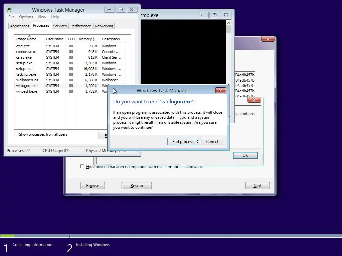Close the small message dialog above OK
The height and width of the screenshot is (256, 342).
254,100
